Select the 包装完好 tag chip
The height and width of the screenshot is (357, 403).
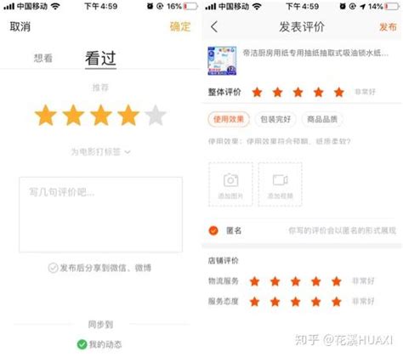pyautogui.click(x=275, y=119)
